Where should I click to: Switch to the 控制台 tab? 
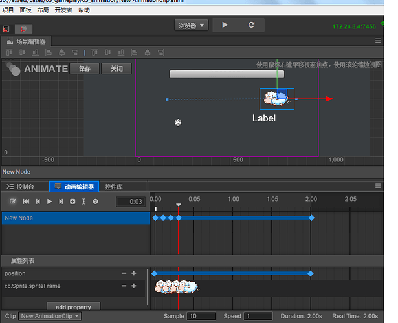(20, 187)
